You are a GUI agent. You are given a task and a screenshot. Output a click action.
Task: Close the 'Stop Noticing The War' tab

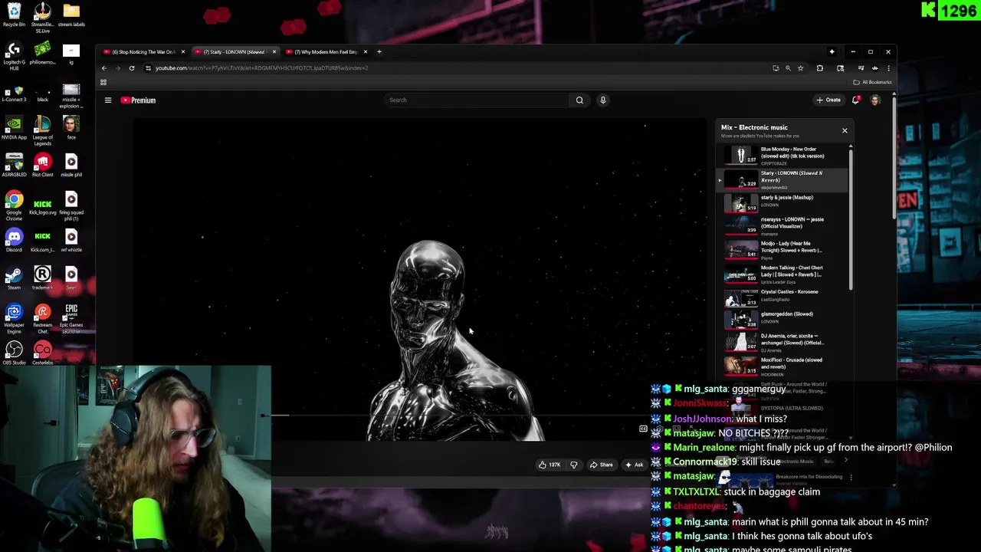coord(182,52)
